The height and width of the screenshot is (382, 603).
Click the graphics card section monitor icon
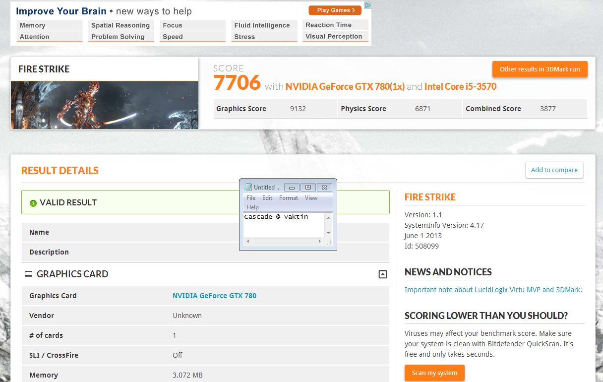pos(28,274)
